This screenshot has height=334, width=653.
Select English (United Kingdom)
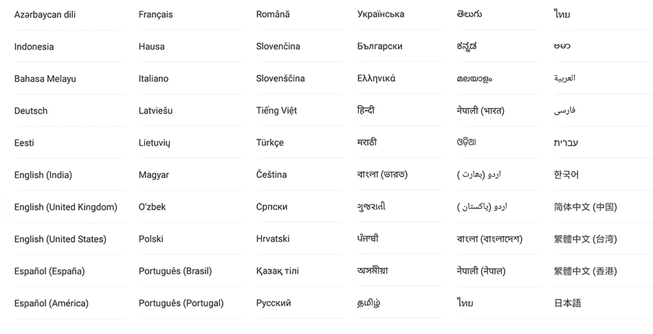coord(66,207)
